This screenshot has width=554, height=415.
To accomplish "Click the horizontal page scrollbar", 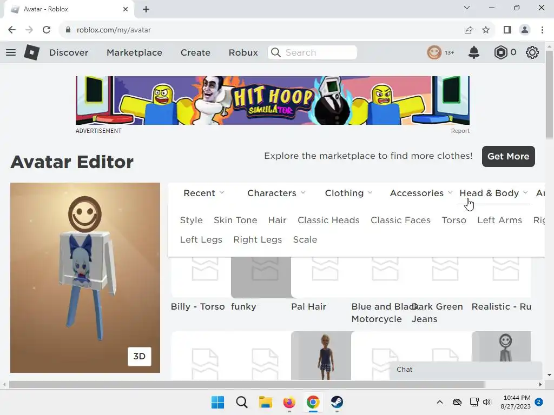I will point(247,384).
